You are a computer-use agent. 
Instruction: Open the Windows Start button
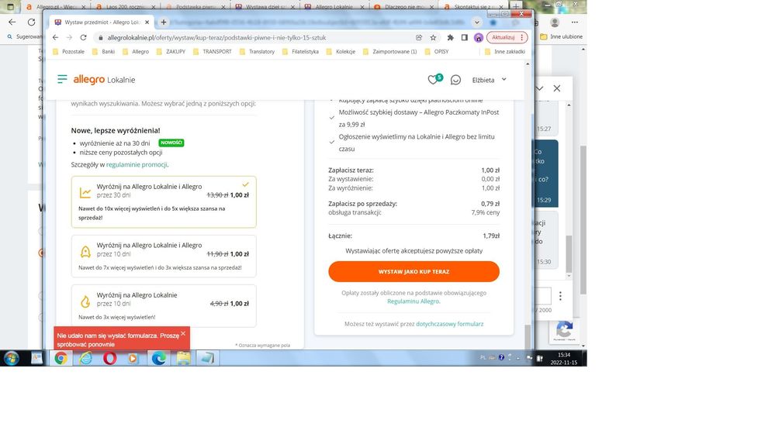(x=11, y=358)
